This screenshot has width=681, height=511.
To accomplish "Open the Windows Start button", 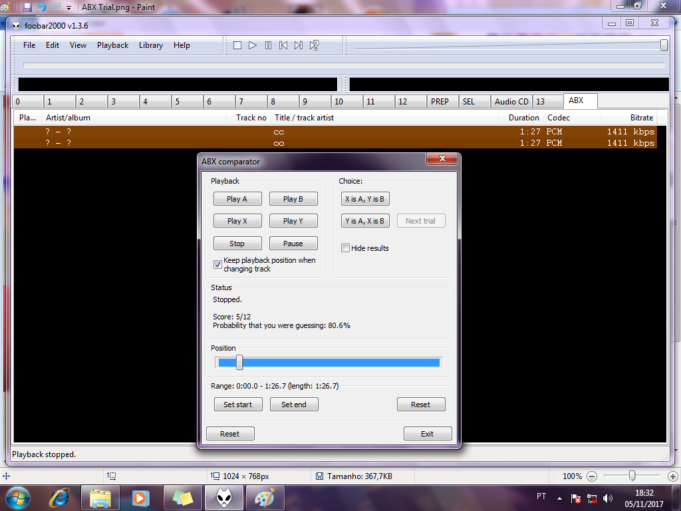I will click(x=17, y=498).
